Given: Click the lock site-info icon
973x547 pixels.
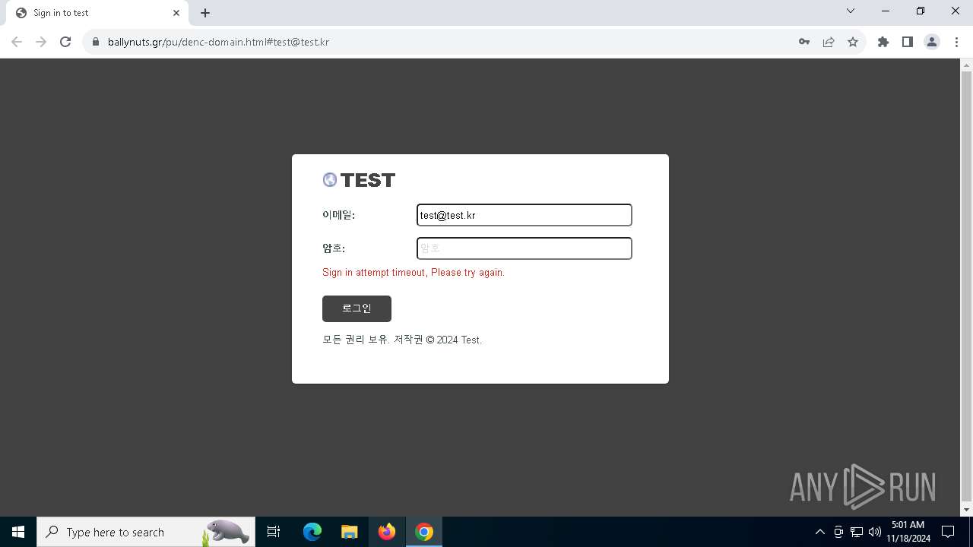Looking at the screenshot, I should (x=96, y=42).
